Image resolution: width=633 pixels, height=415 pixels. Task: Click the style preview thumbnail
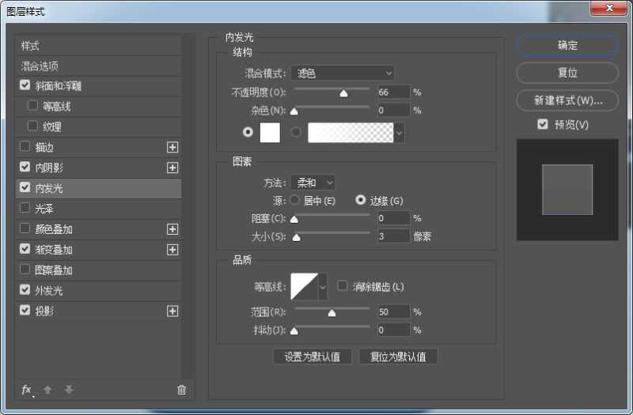567,190
